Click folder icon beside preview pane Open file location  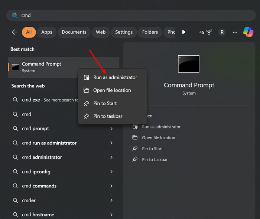pos(135,137)
